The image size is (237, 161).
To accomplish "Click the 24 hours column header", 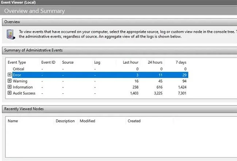I will click(x=155, y=62).
